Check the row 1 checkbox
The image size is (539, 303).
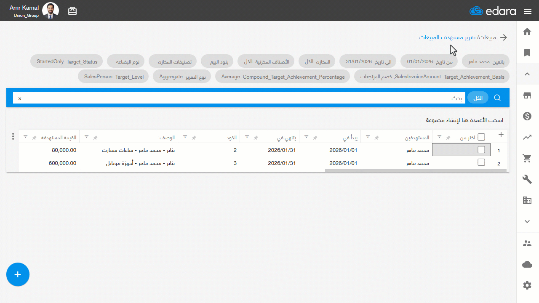481,149
